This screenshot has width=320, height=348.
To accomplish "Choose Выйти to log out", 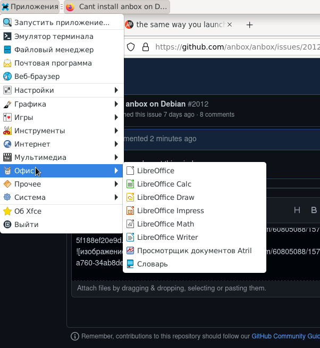I will 62,224.
